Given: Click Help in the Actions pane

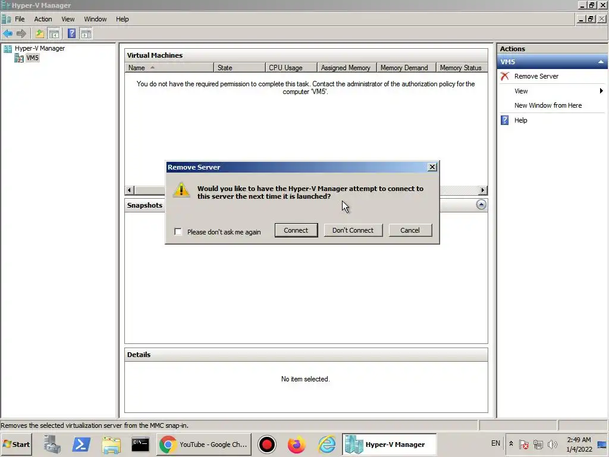Looking at the screenshot, I should 520,120.
